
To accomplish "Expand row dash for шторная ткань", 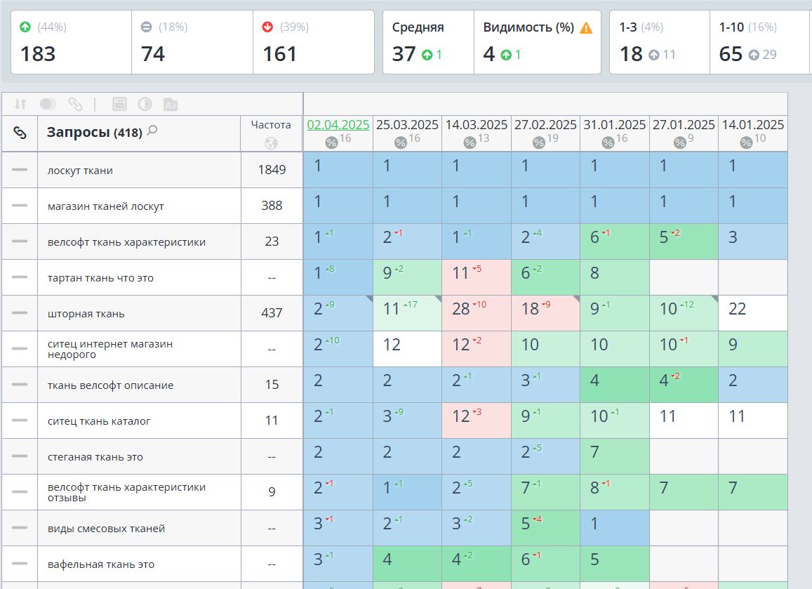I will [20, 313].
